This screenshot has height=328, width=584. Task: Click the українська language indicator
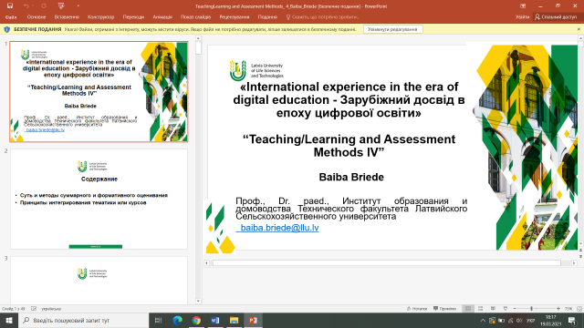point(51,309)
